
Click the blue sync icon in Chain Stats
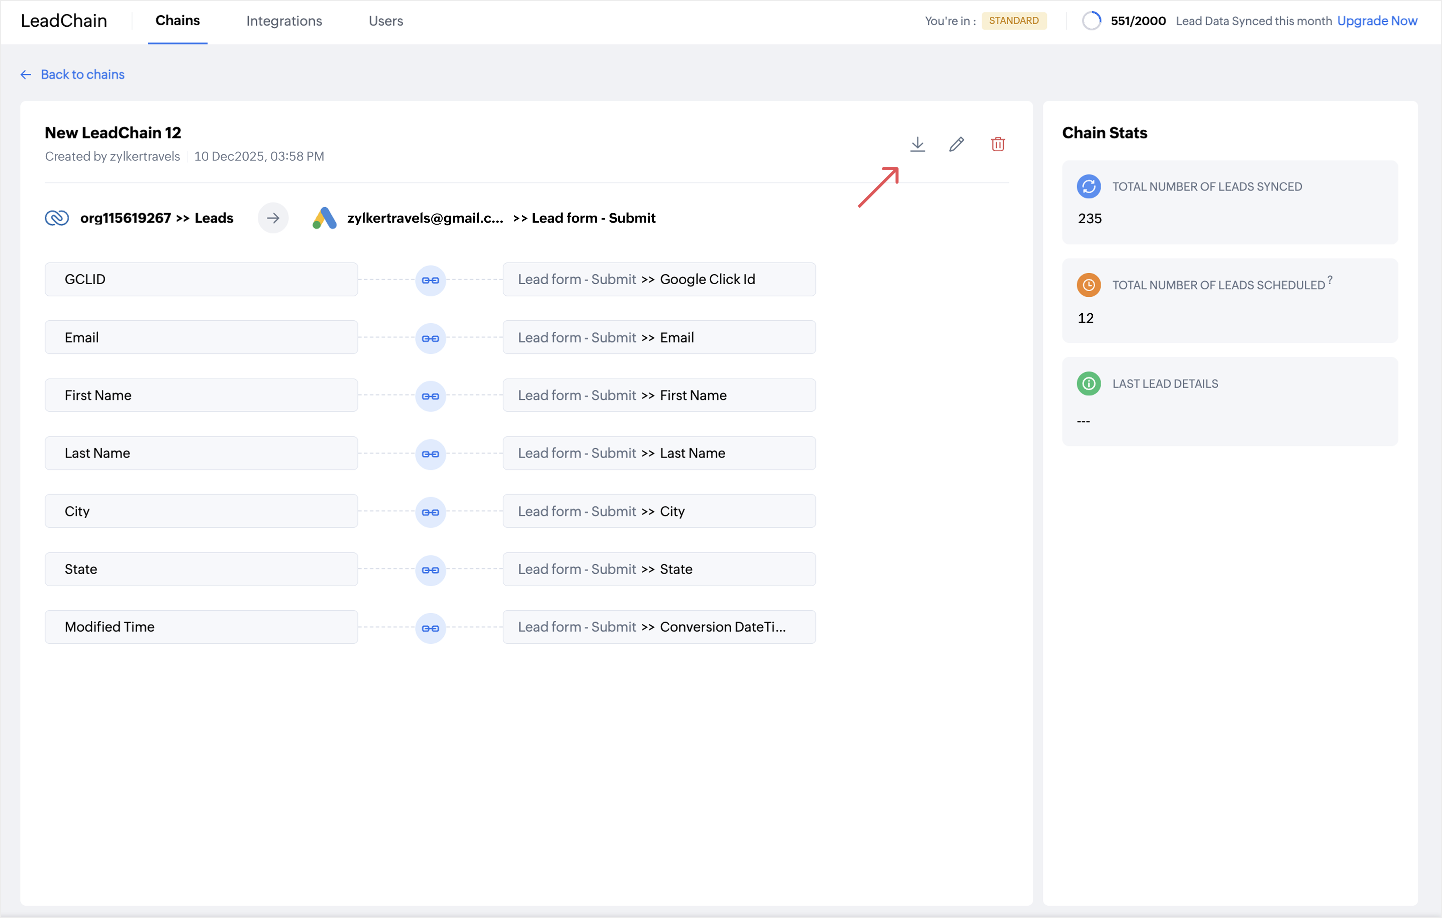1089,187
